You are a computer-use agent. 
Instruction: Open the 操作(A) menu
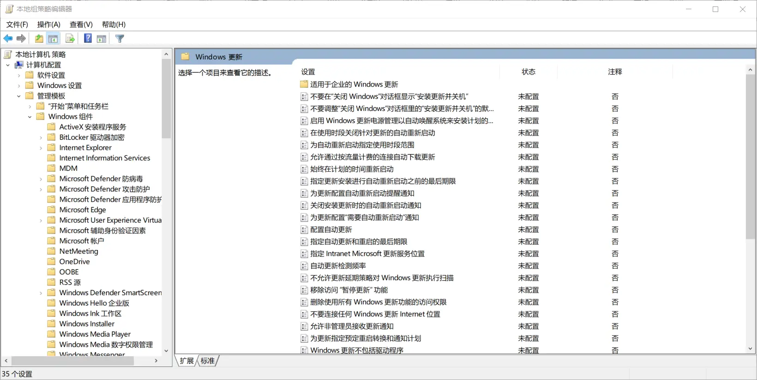pos(48,24)
